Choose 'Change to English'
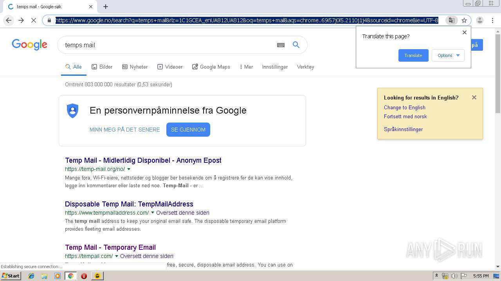This screenshot has width=501, height=281. [405, 107]
